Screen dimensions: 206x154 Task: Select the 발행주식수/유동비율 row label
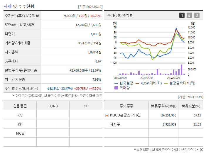pos(21,70)
